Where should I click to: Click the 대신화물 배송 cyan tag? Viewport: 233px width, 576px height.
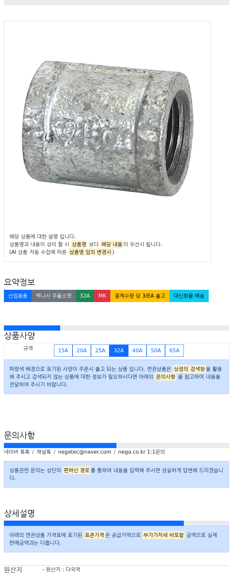(189, 296)
